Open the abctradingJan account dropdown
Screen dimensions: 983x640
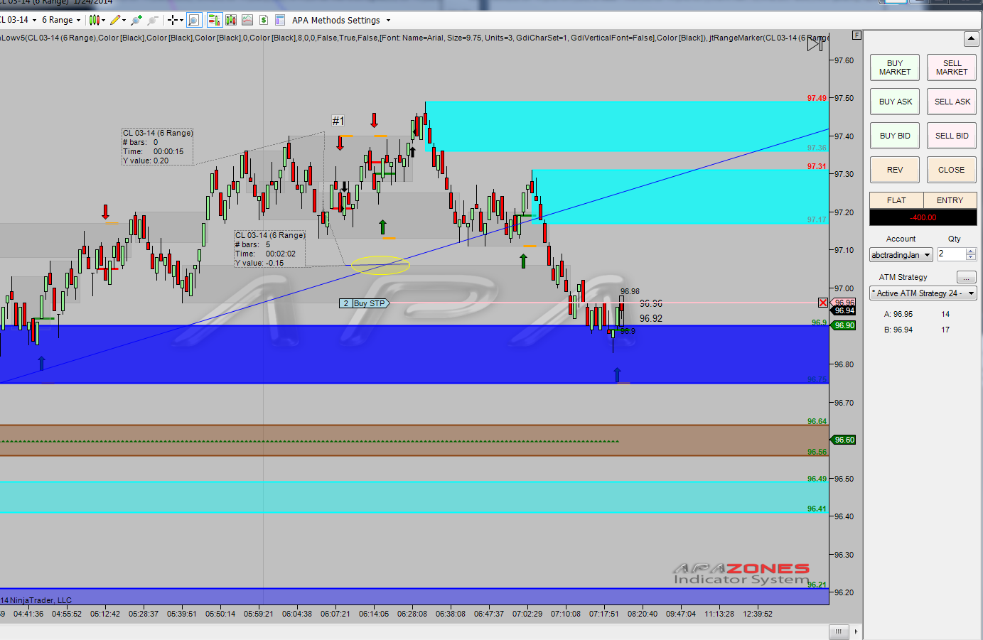click(x=901, y=255)
